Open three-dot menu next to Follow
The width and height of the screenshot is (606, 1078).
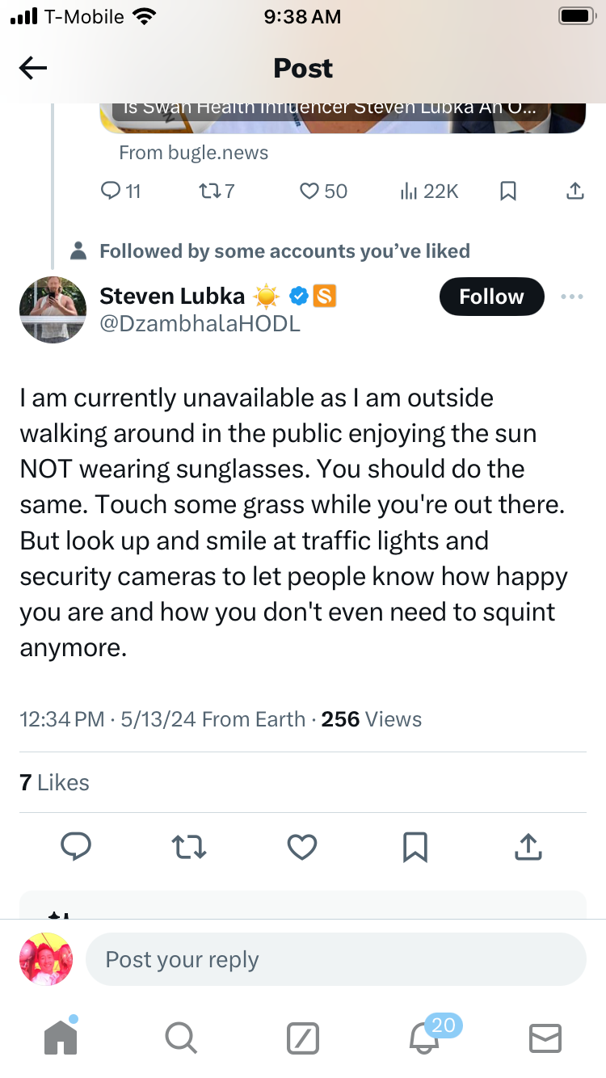pyautogui.click(x=571, y=297)
